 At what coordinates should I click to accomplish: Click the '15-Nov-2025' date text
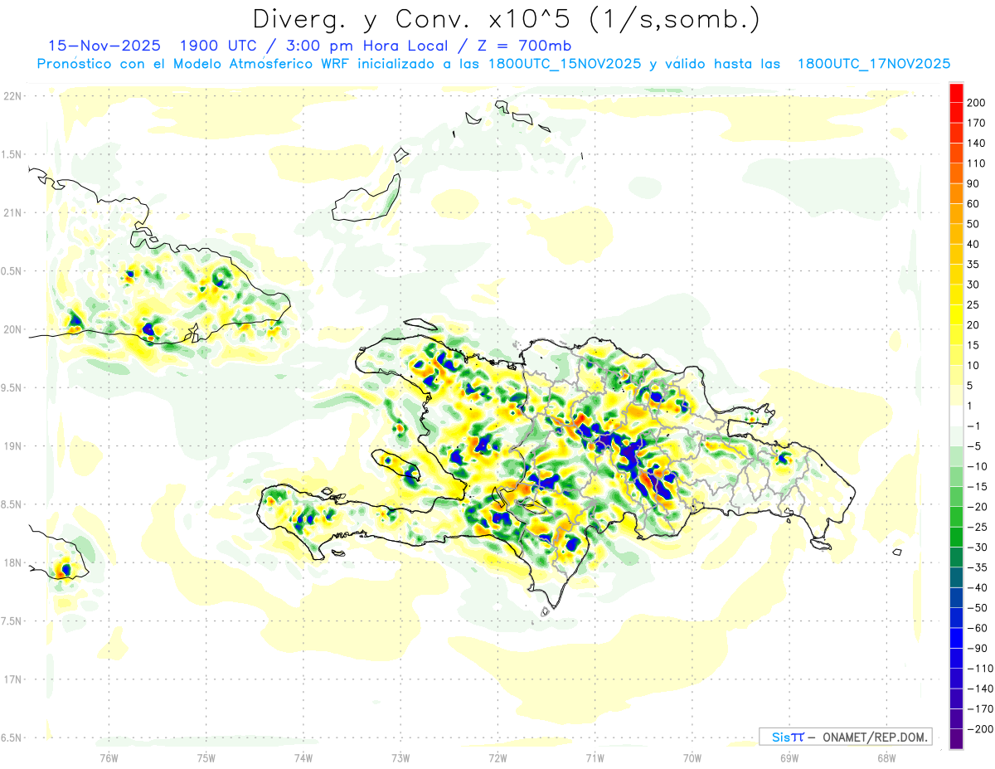click(x=95, y=45)
